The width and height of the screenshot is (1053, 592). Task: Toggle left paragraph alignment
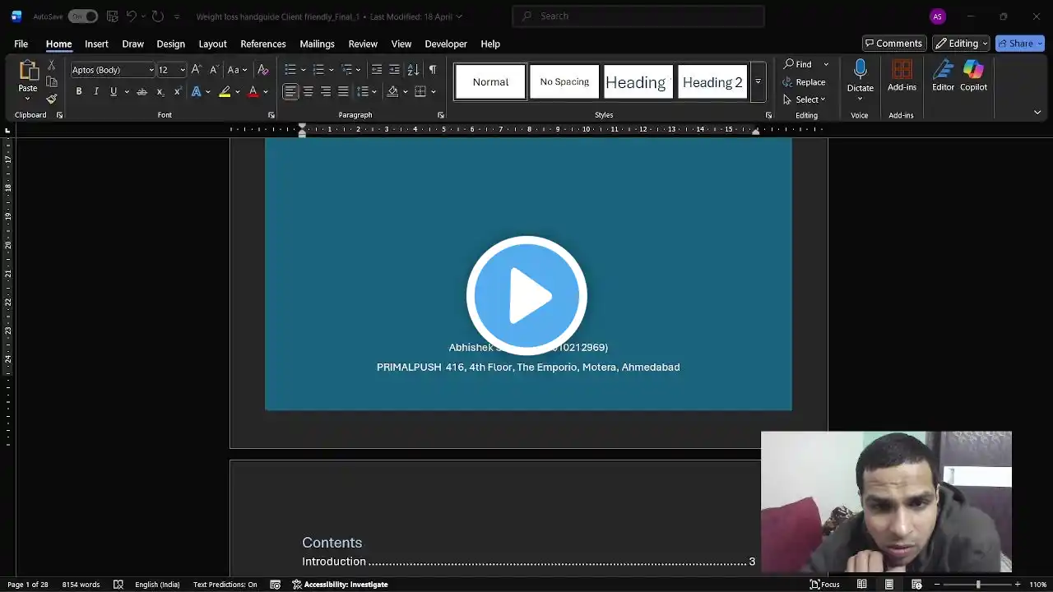290,91
